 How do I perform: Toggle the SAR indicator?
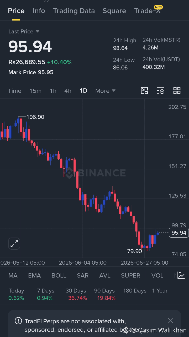pos(83,275)
